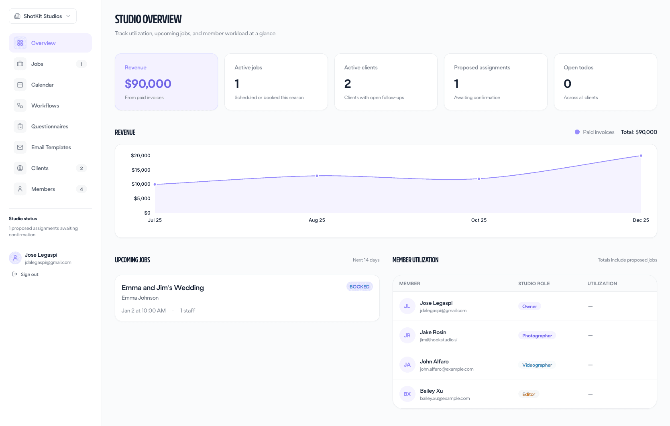Open Members via the person icon

[x=20, y=189]
